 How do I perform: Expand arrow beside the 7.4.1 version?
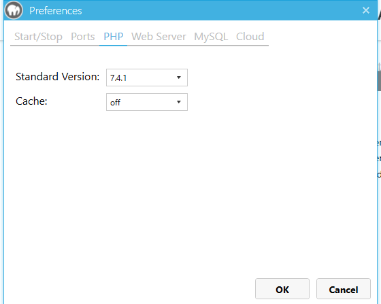[x=179, y=78]
